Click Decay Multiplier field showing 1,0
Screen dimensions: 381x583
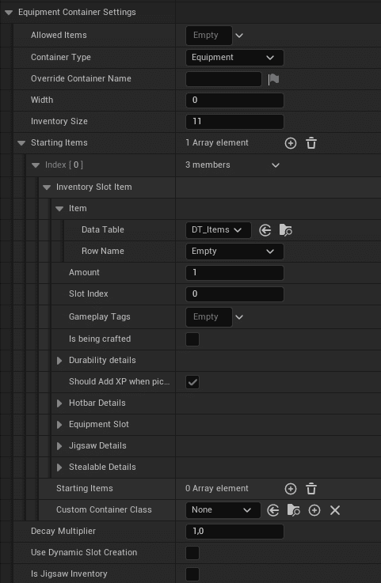(234, 532)
